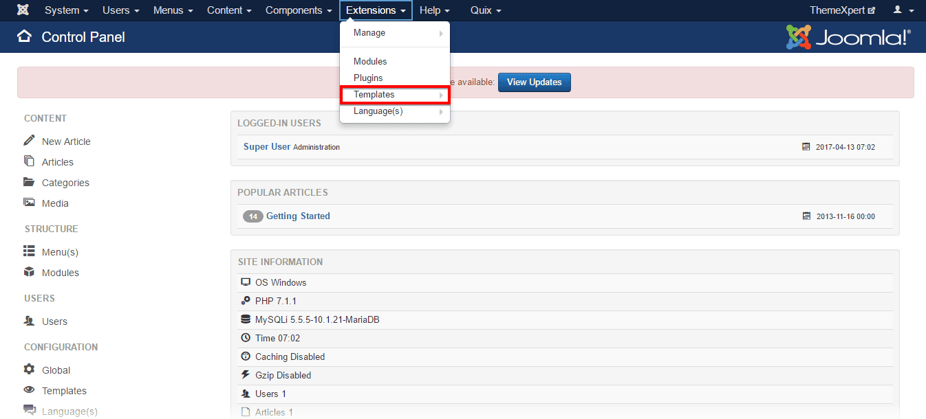Click the Media image icon in sidebar
This screenshot has height=419, width=926.
click(30, 203)
